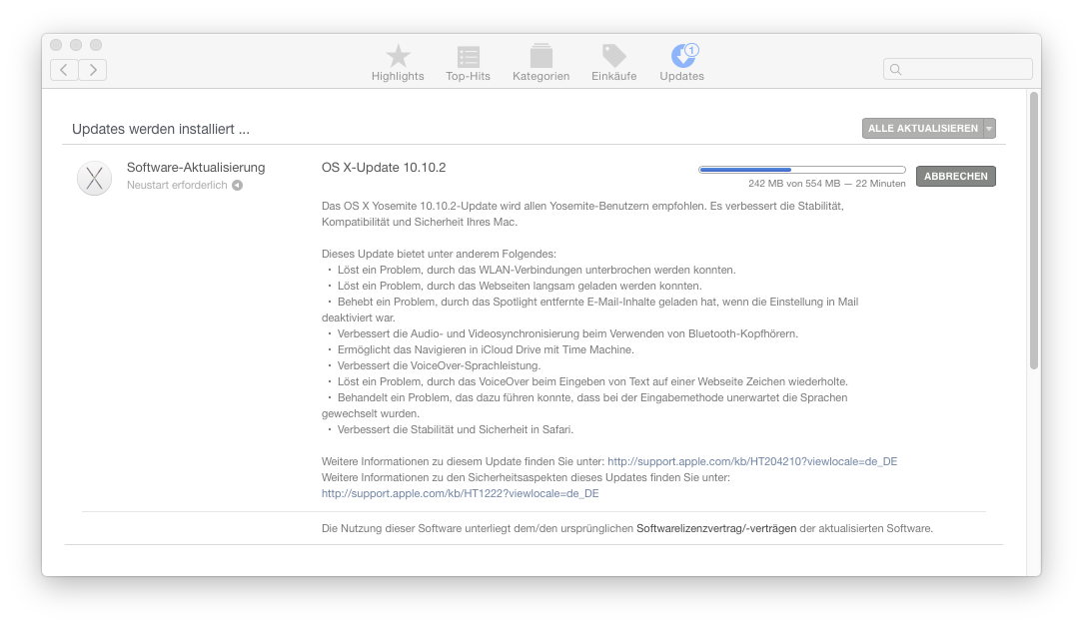Click the Neustart erforderlich text
This screenshot has width=1083, height=626.
(x=177, y=185)
